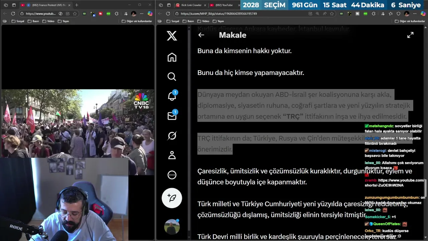Open profile avatar in left browser toolbar
428x241 pixels.
coord(134,14)
